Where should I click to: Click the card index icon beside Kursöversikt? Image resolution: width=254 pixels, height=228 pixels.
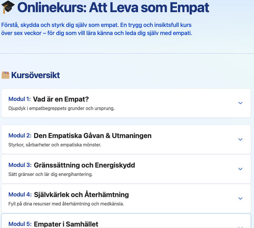[x=5, y=75]
